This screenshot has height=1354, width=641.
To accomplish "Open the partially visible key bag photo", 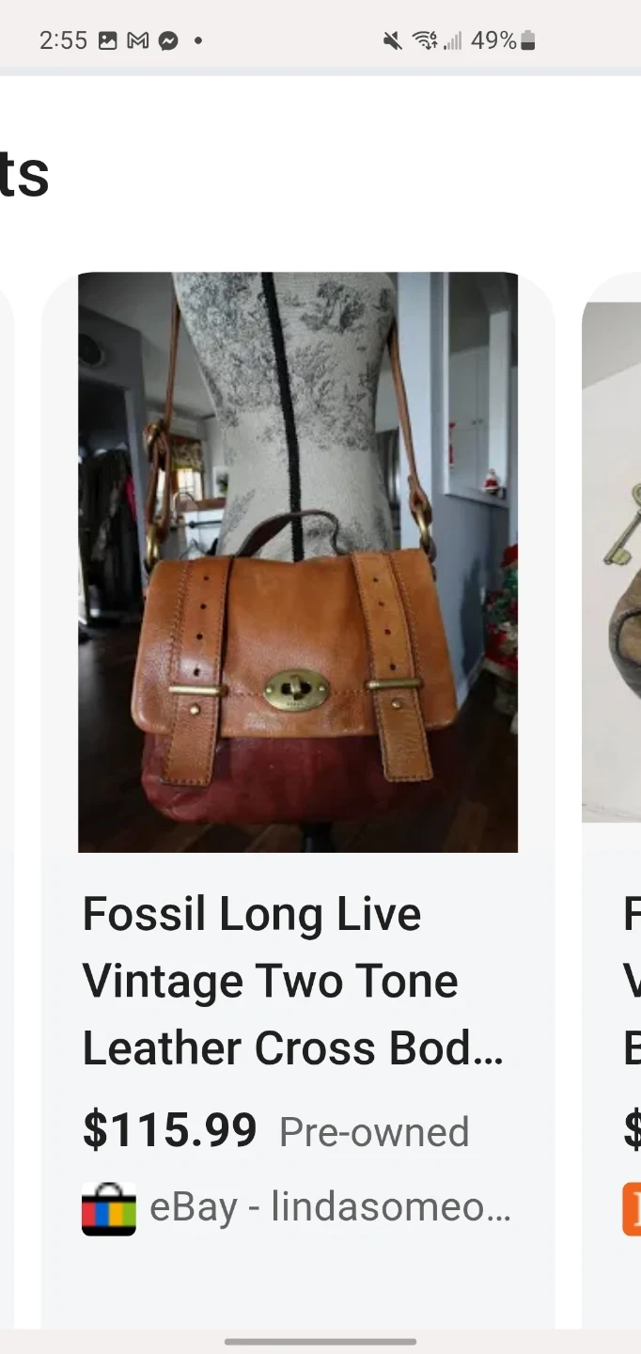I will (x=612, y=562).
